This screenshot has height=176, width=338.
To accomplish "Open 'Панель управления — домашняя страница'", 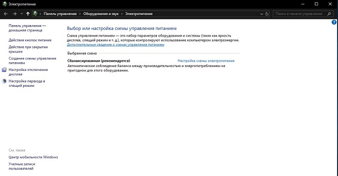I will pyautogui.click(x=27, y=28).
